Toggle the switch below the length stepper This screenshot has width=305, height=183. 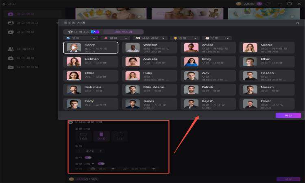(88, 157)
